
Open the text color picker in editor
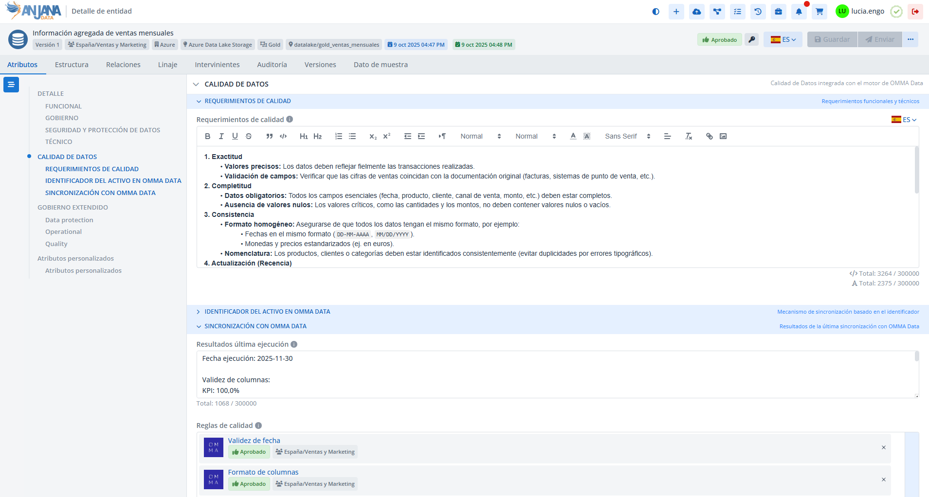pyautogui.click(x=573, y=136)
